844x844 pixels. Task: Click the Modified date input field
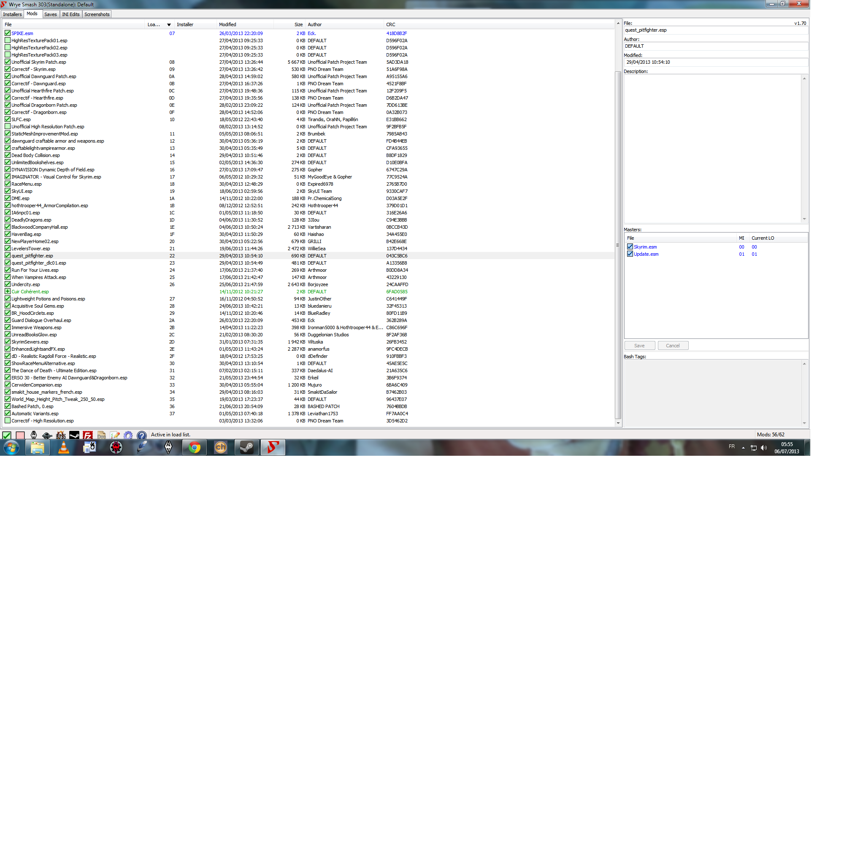[x=716, y=62]
